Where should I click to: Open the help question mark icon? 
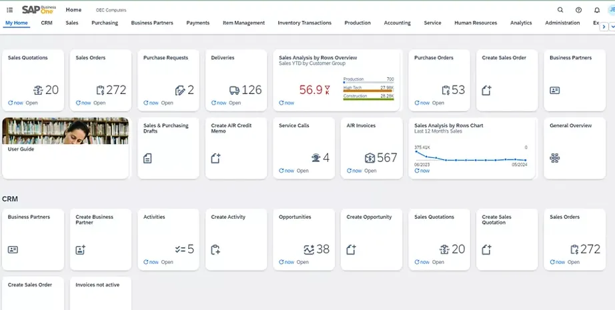[x=578, y=10]
